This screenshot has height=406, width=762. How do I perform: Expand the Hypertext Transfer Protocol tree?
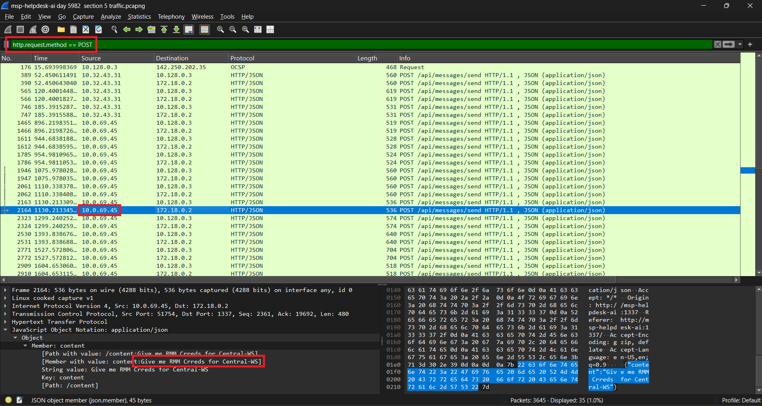click(x=5, y=322)
